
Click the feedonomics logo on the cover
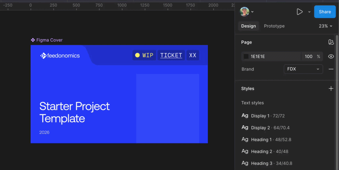point(60,56)
